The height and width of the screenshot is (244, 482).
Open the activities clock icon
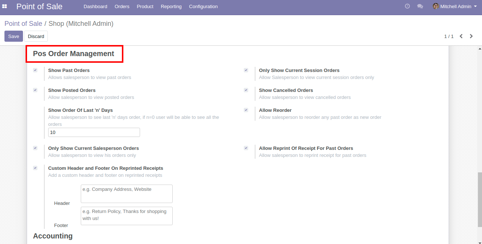pyautogui.click(x=407, y=6)
